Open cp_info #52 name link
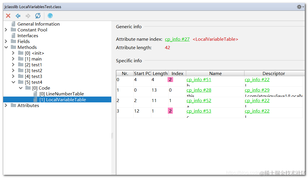 pyautogui.click(x=199, y=100)
